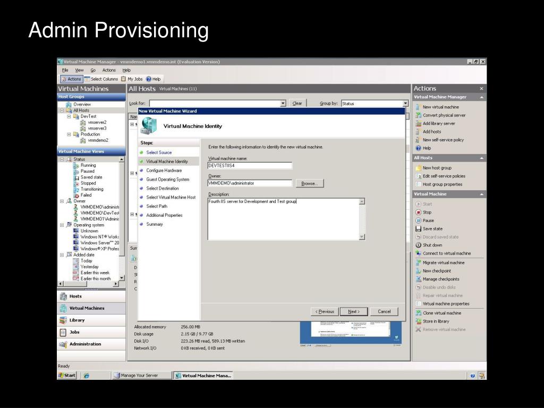Open the Look for dropdown arrow
Image resolution: width=544 pixels, height=408 pixels.
pyautogui.click(x=283, y=104)
